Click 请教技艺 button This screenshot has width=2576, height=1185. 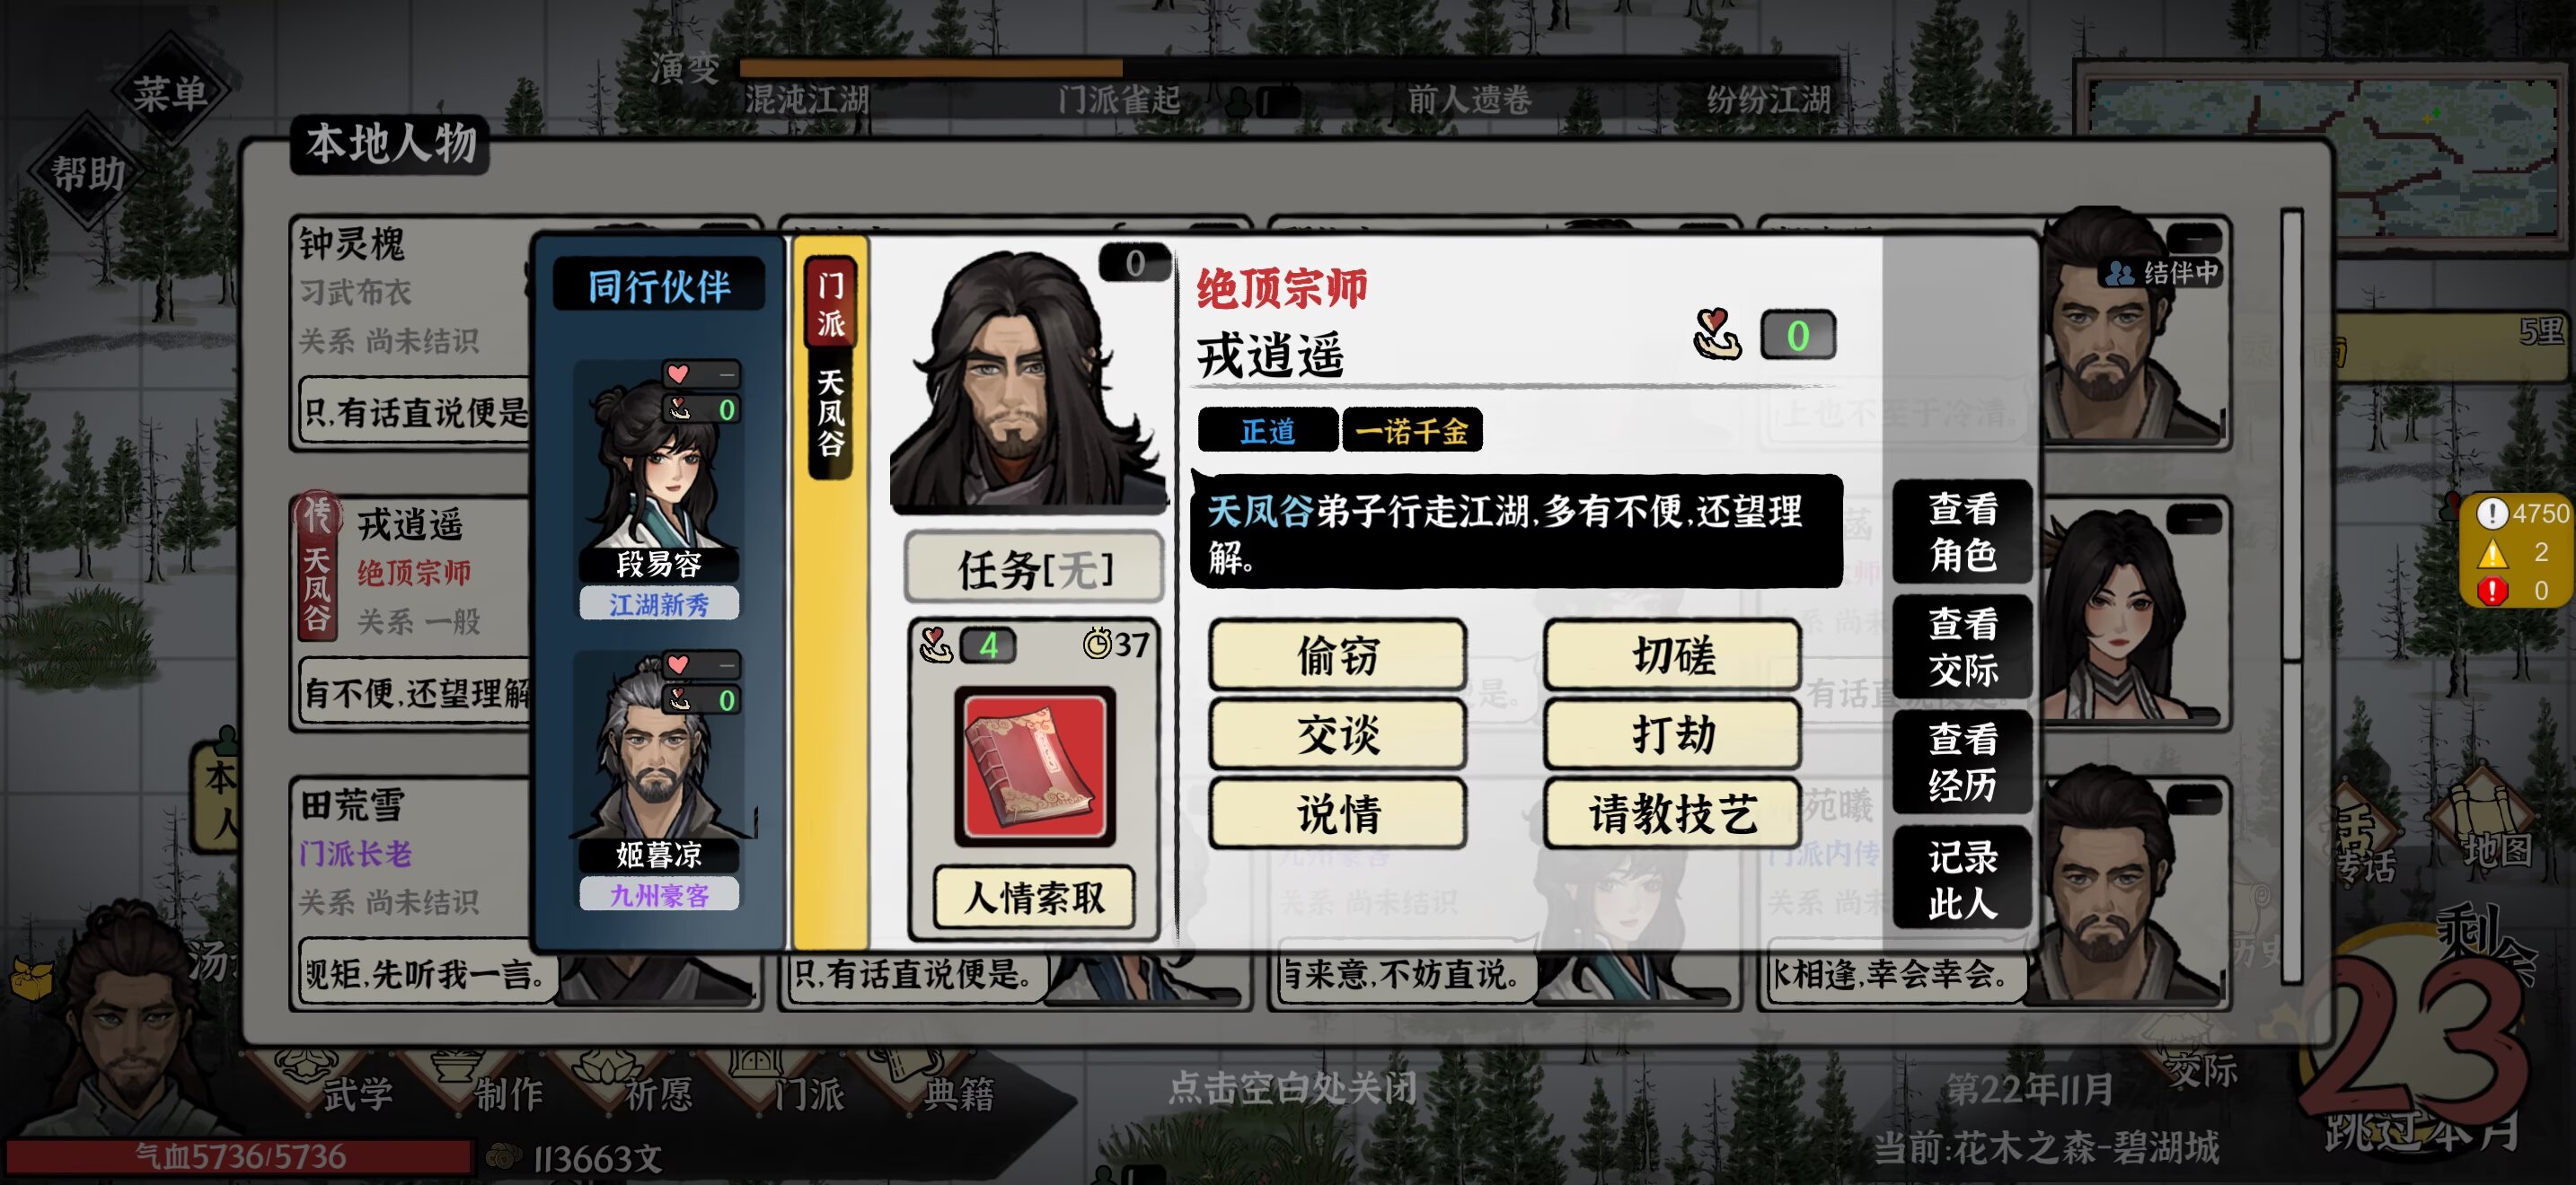click(1673, 813)
